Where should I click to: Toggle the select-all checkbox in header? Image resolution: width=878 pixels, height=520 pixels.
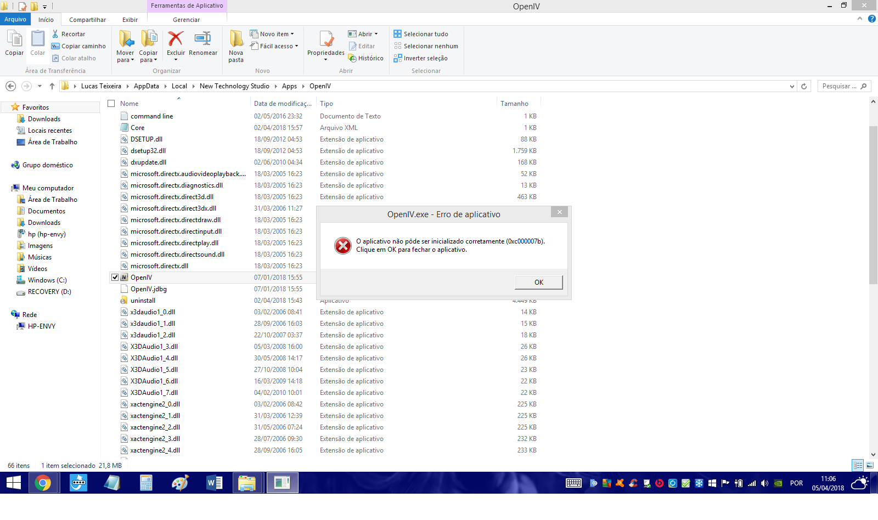pyautogui.click(x=111, y=104)
